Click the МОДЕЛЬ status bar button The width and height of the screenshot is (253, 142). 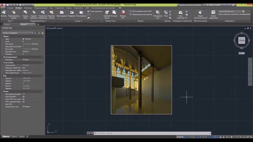180,137
